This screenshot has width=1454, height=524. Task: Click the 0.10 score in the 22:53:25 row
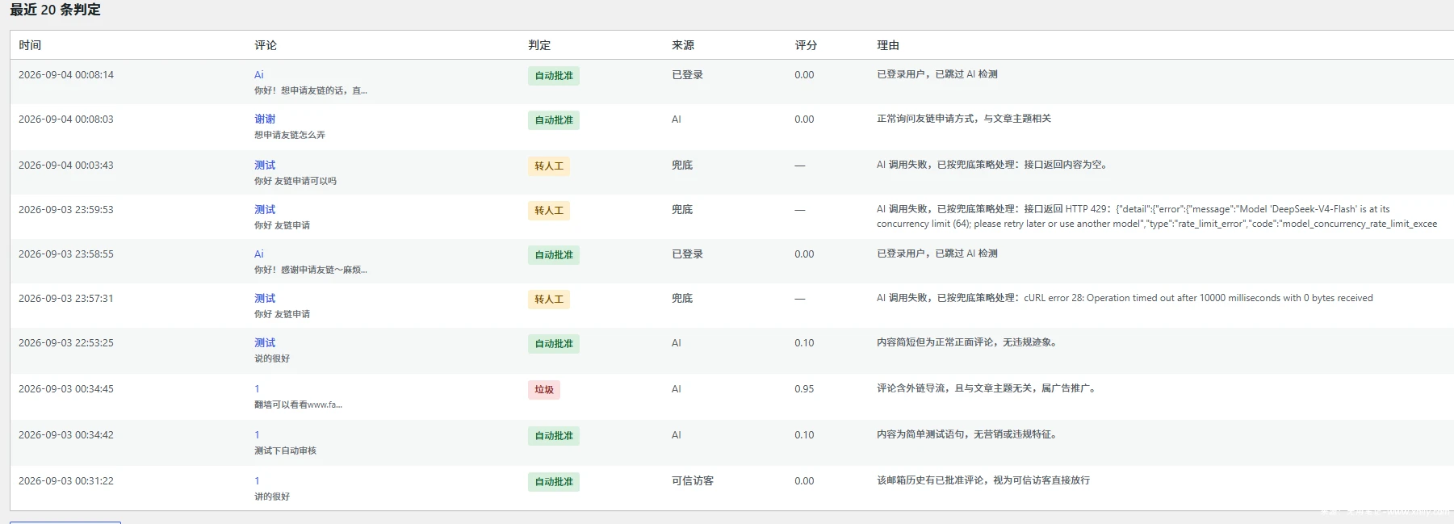(x=804, y=343)
